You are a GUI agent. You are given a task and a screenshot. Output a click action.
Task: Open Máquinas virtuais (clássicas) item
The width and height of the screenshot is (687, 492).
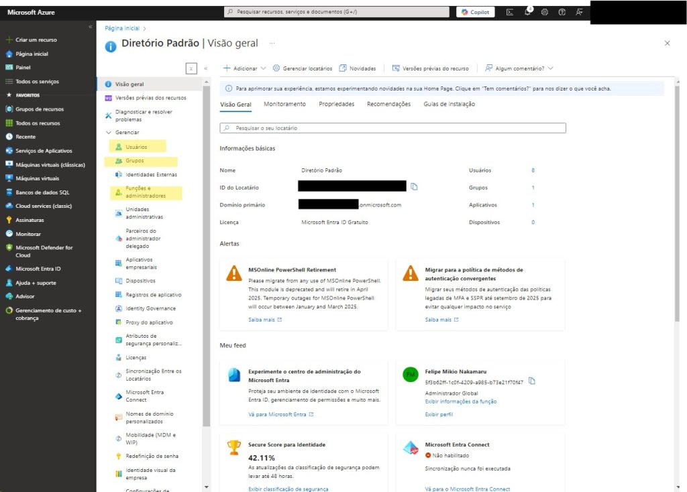point(50,165)
